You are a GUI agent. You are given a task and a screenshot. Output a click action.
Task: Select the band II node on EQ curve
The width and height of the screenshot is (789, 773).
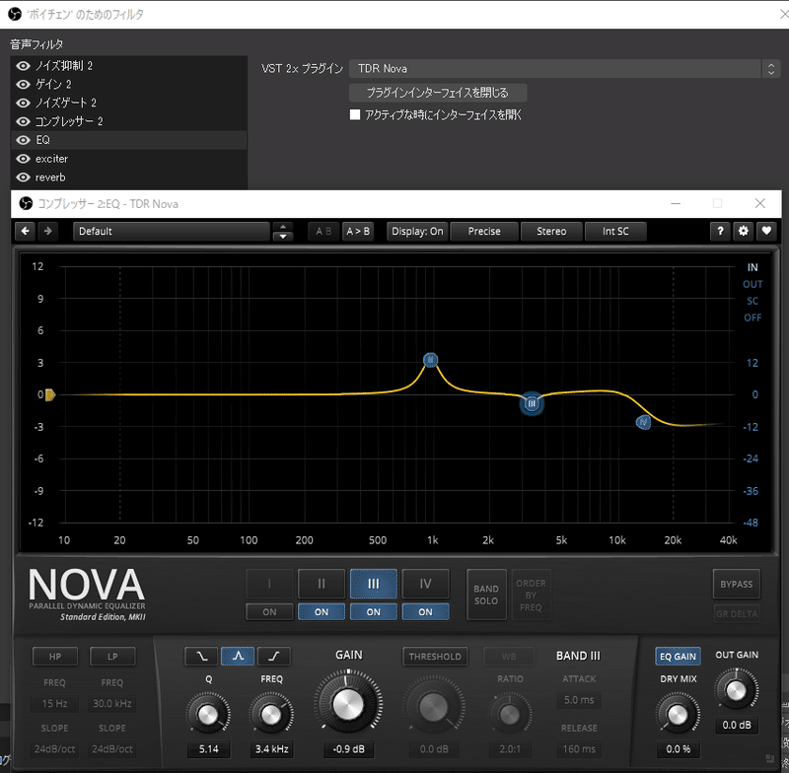click(x=430, y=360)
